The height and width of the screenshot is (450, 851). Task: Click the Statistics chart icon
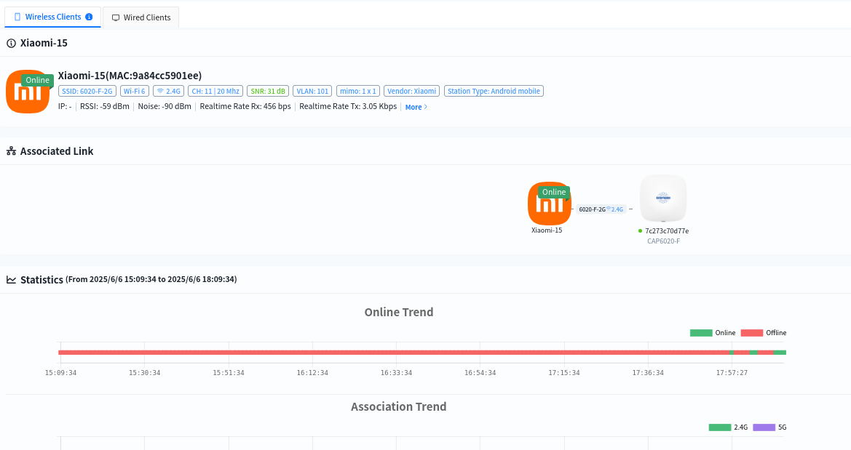(x=11, y=280)
